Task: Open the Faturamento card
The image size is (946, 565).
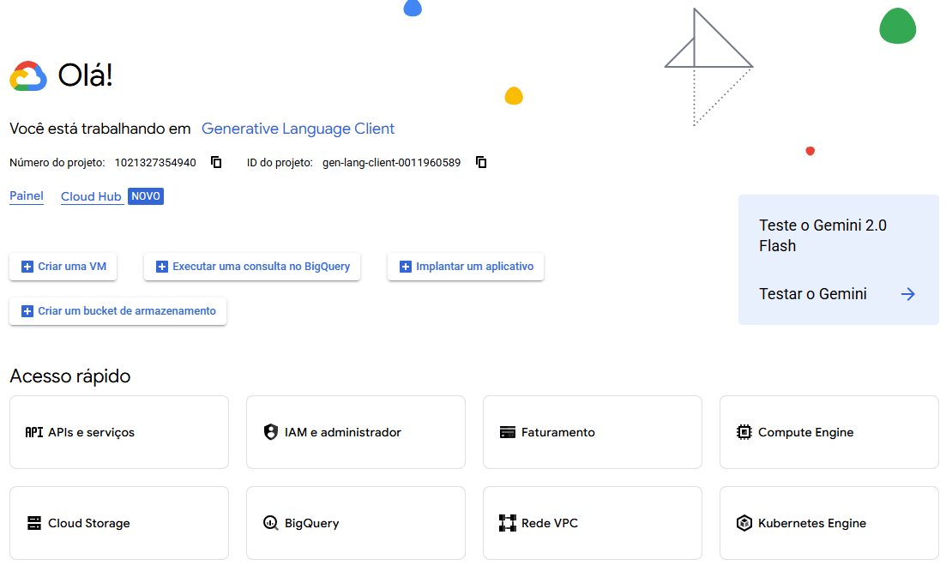Action: [x=593, y=432]
